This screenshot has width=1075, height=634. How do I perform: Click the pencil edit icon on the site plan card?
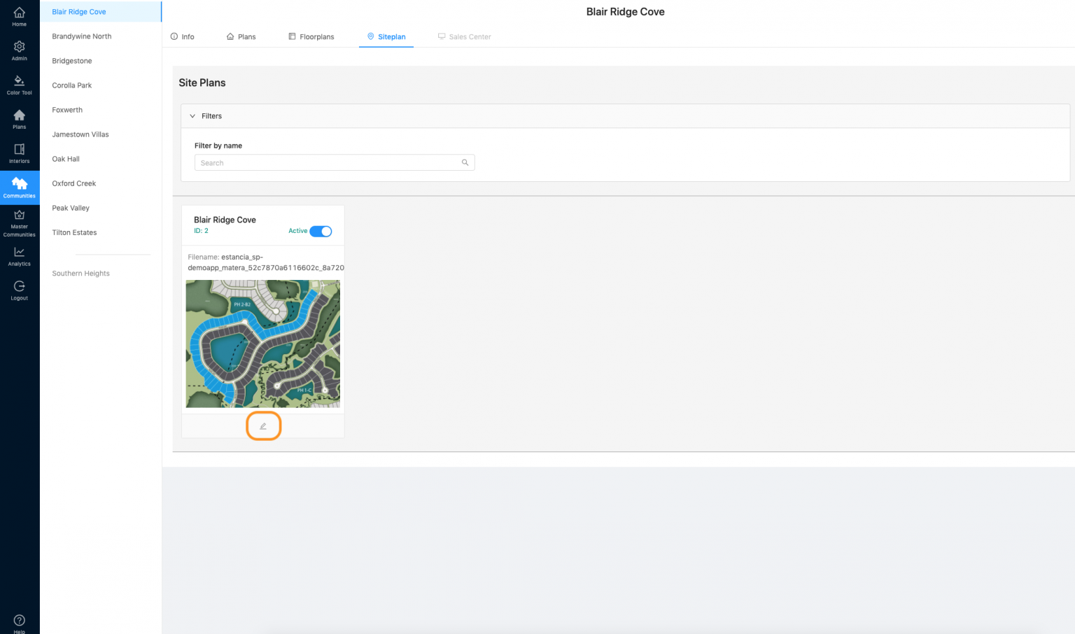pyautogui.click(x=263, y=426)
